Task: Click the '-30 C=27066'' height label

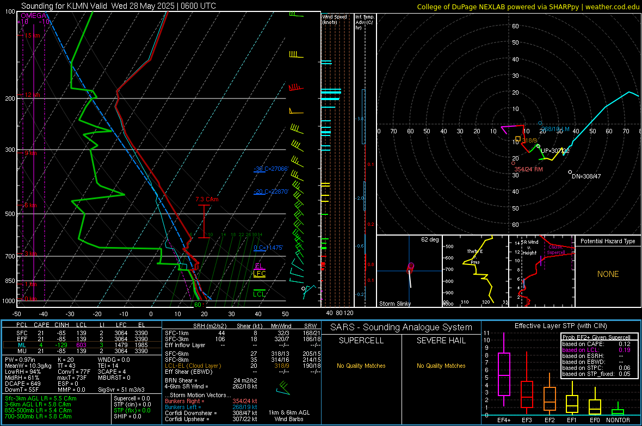Action: (271, 169)
